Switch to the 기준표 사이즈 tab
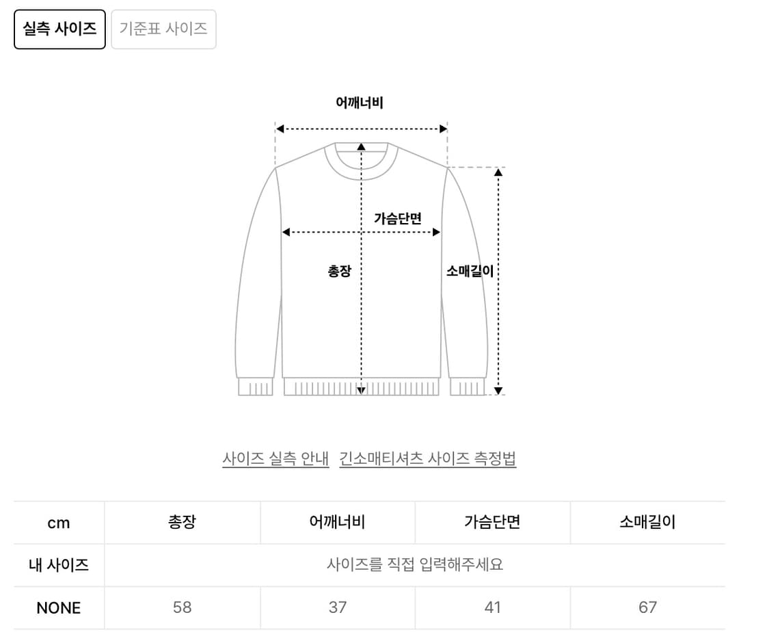 (163, 29)
